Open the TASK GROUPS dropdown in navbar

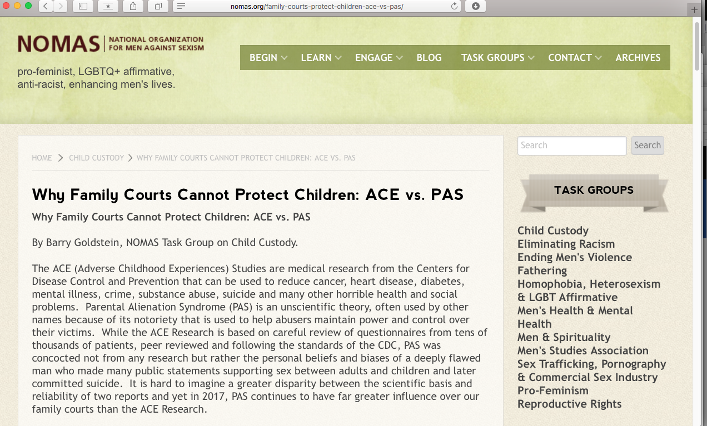(x=497, y=58)
